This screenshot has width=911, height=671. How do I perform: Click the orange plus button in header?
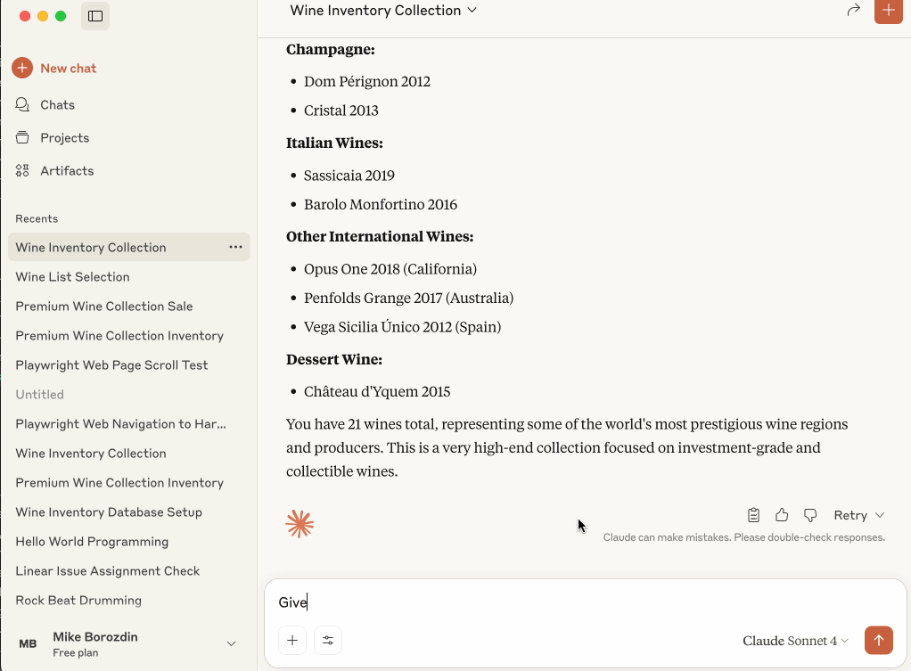889,11
